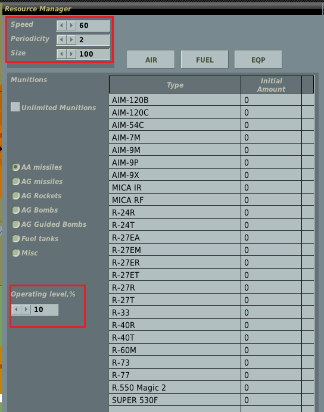Select the R-77 row
The image size is (324, 412).
pyautogui.click(x=211, y=375)
